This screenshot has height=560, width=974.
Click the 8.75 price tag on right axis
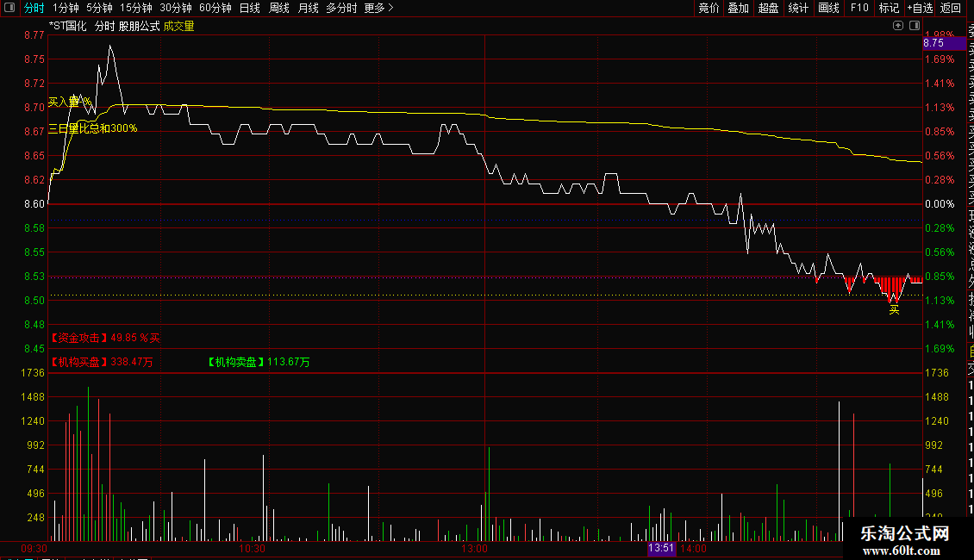click(x=944, y=43)
